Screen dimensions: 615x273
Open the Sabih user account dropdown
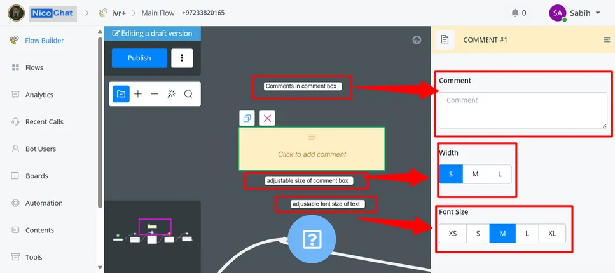(x=575, y=13)
